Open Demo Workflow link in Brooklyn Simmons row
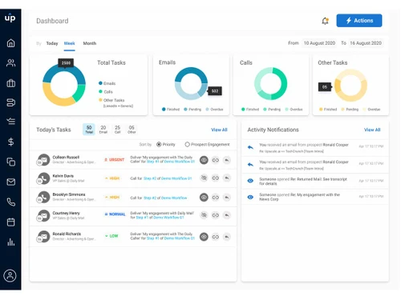 click(174, 198)
